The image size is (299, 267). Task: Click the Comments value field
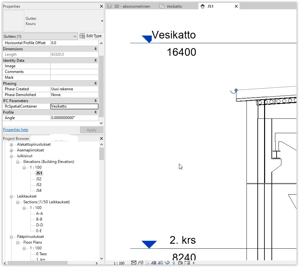tap(74, 72)
